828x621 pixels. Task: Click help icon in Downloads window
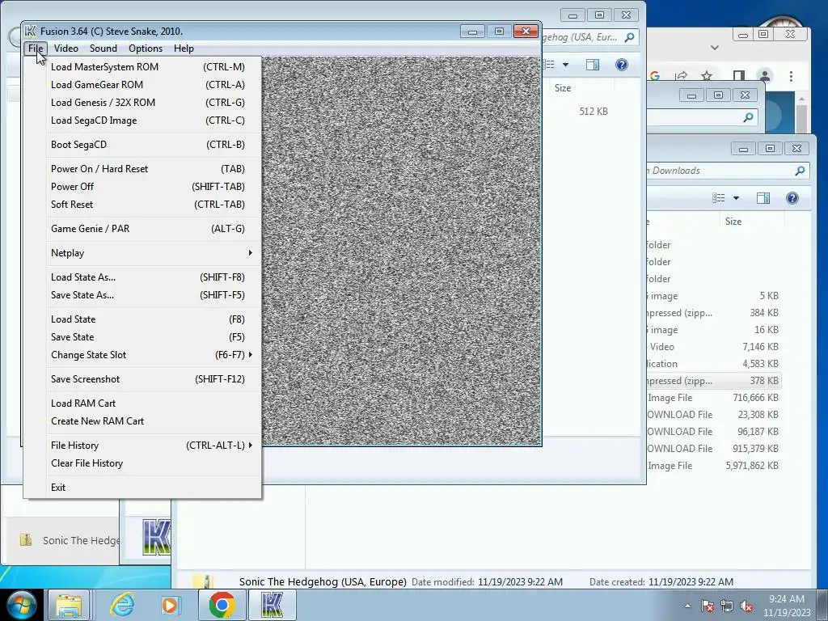[792, 198]
